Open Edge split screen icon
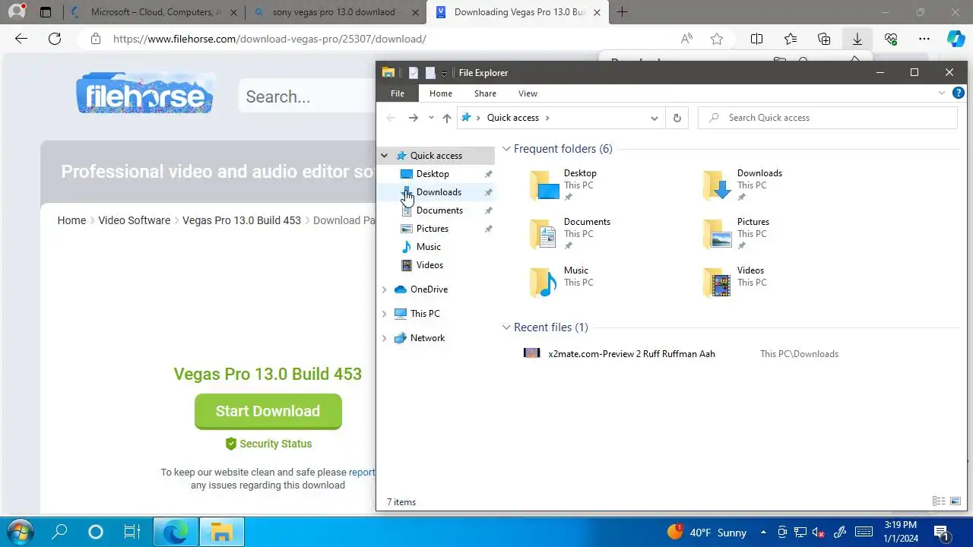Image resolution: width=973 pixels, height=547 pixels. [756, 39]
